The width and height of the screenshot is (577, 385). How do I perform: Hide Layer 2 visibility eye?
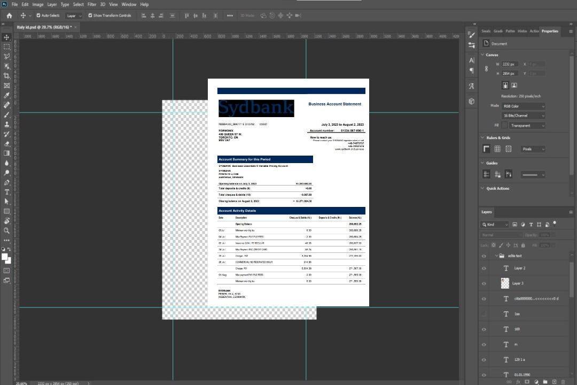484,268
